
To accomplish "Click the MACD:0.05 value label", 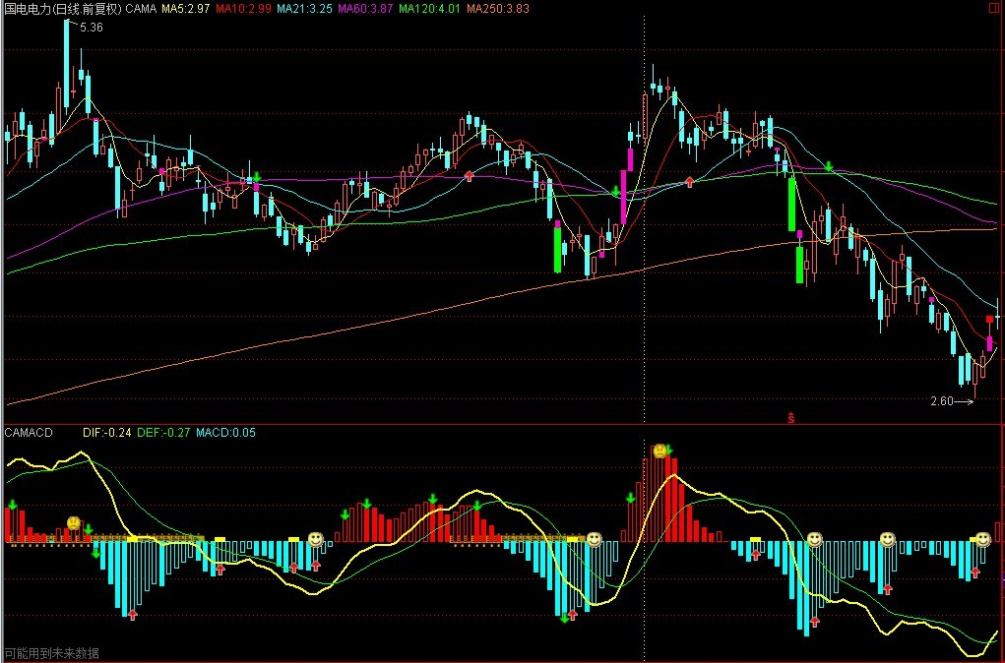I will click(x=225, y=432).
